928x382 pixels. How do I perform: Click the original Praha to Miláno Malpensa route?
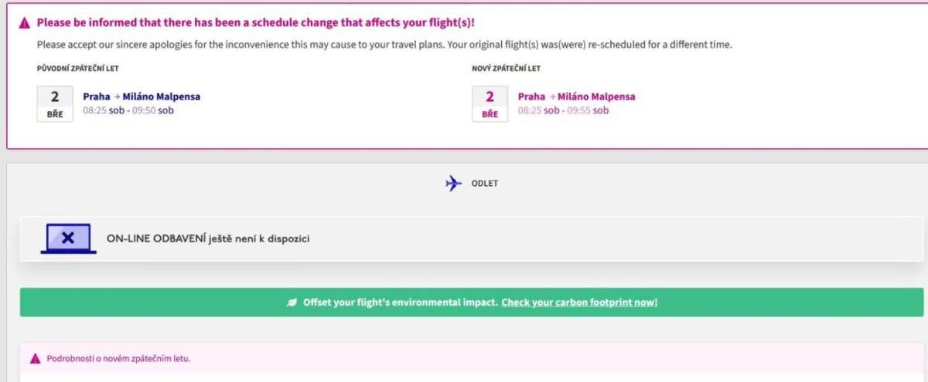point(142,96)
